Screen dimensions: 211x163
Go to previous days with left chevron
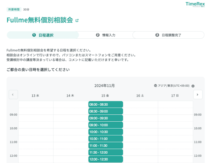[13, 95]
